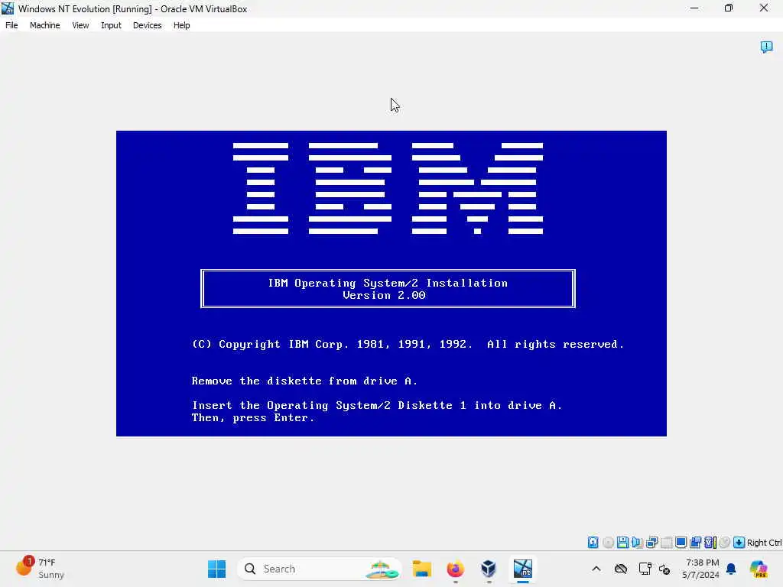
Task: Click inside the OS/2 installation screen
Action: click(x=391, y=284)
